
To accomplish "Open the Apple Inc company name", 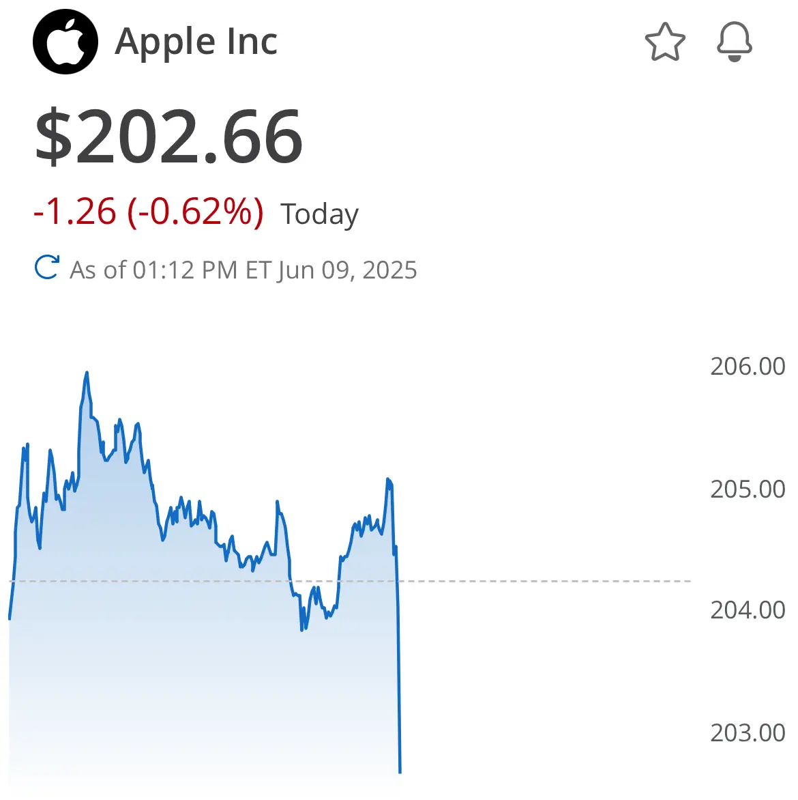I will 196,42.
